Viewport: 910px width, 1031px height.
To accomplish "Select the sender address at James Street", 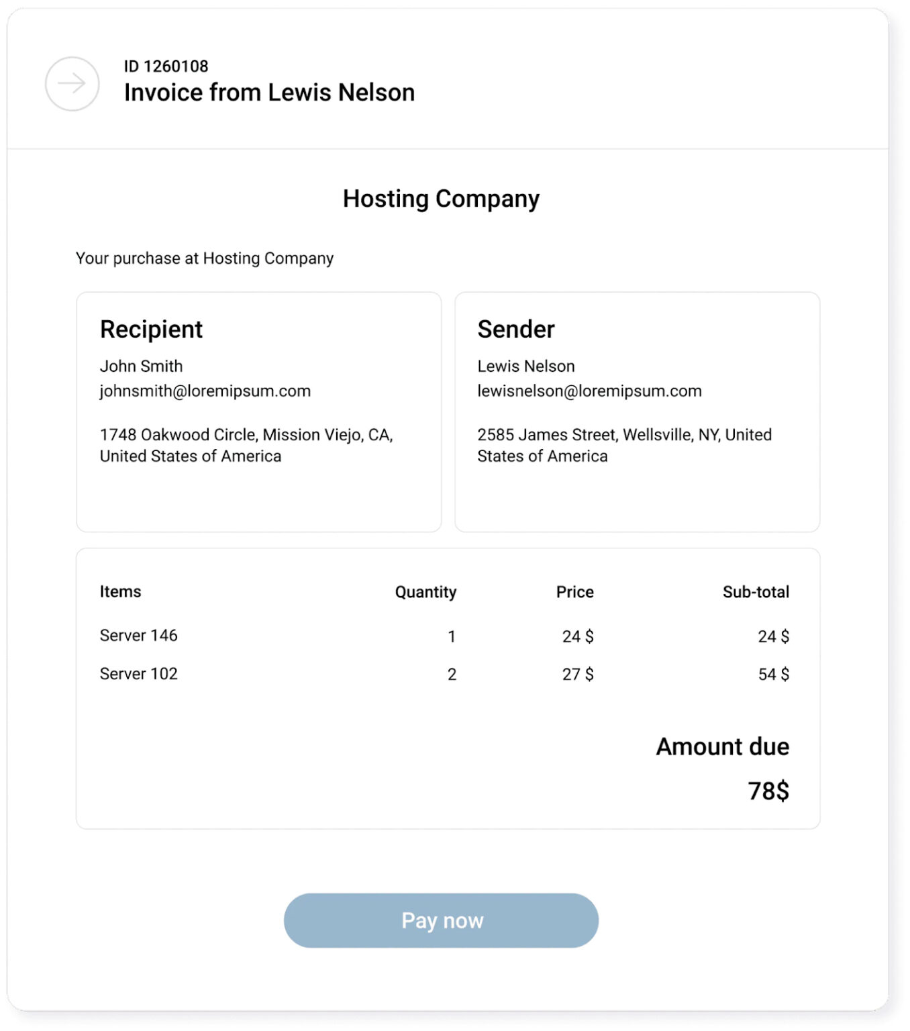I will pyautogui.click(x=624, y=446).
